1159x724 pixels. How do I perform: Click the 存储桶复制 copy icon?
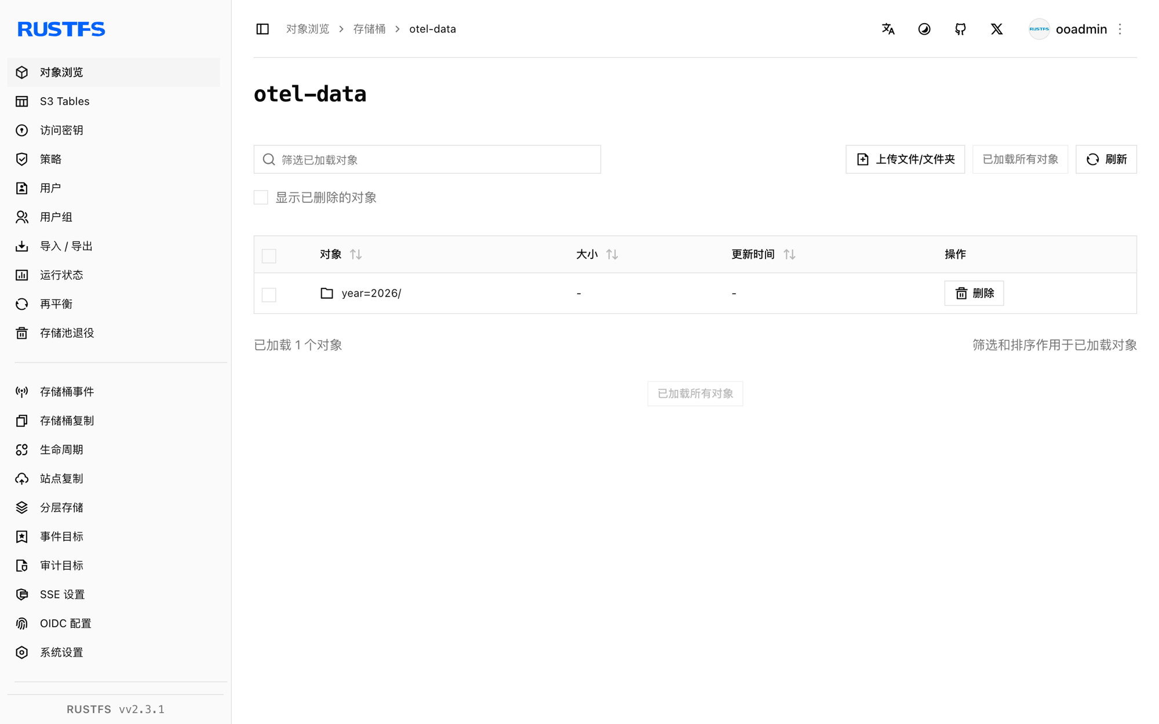22,421
